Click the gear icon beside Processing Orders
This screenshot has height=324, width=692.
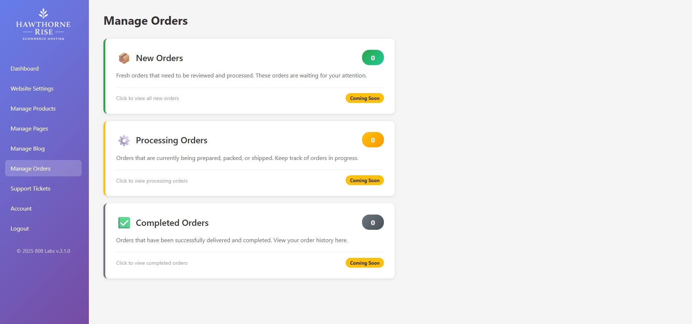tap(124, 140)
